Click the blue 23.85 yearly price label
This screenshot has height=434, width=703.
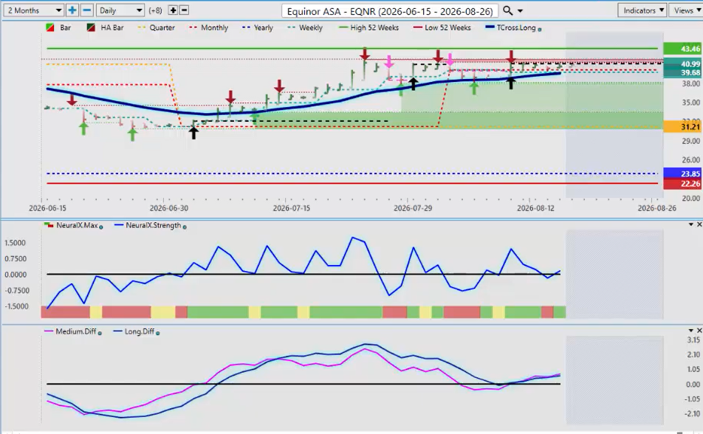pos(682,173)
